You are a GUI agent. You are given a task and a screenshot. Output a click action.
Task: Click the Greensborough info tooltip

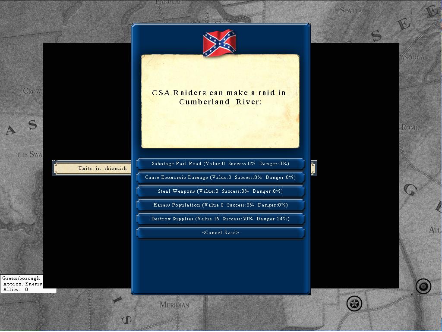(28, 284)
